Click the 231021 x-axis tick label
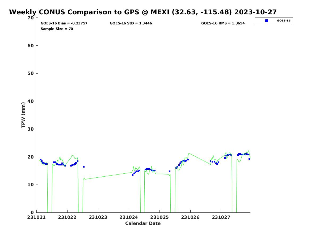Screen dimensions: 319x239 [37, 217]
